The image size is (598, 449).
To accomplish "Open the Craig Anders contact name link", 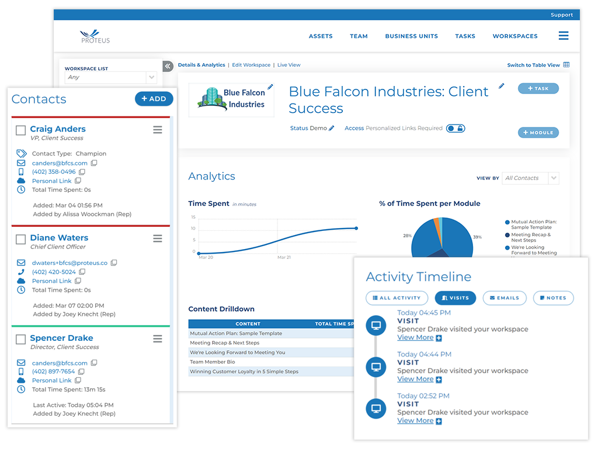I will 58,129.
